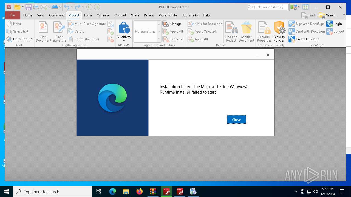351x197 pixels.
Task: Open File Explorer from taskbar
Action: click(126, 192)
